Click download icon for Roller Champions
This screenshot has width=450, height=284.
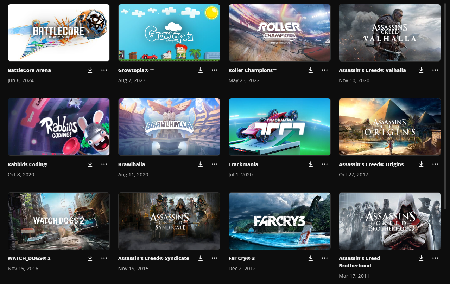[x=311, y=70]
